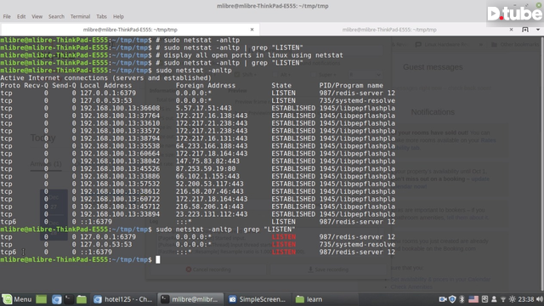This screenshot has height=306, width=544.
Task: Launch Chromium from the panel launcher
Action: coord(57,299)
